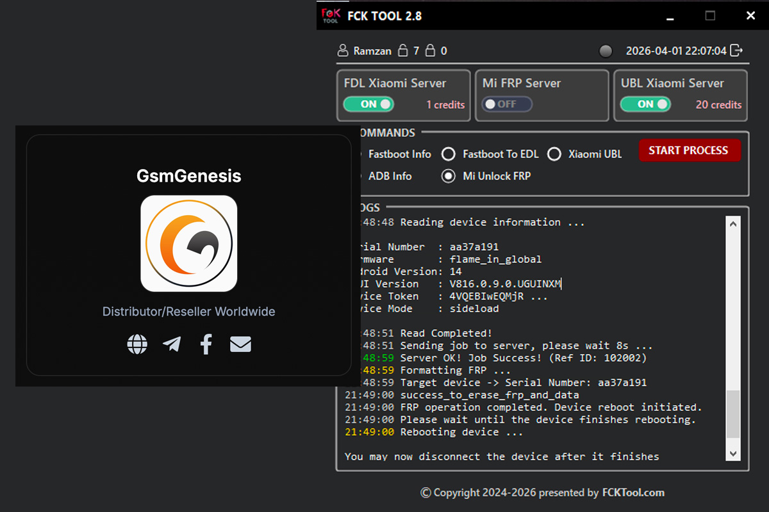Click the Ramzan username label

click(x=372, y=51)
